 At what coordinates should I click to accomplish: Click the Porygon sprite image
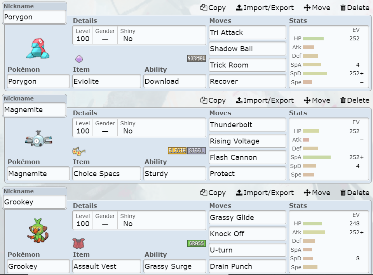tap(38, 48)
